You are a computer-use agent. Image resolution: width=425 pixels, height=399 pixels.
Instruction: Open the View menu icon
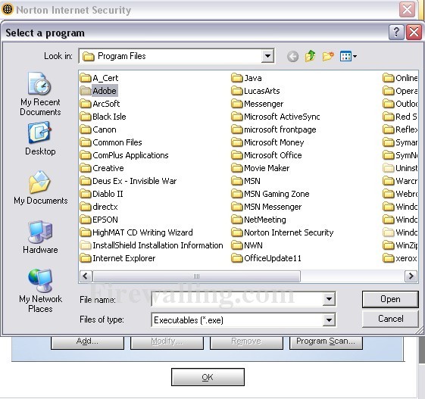(348, 56)
